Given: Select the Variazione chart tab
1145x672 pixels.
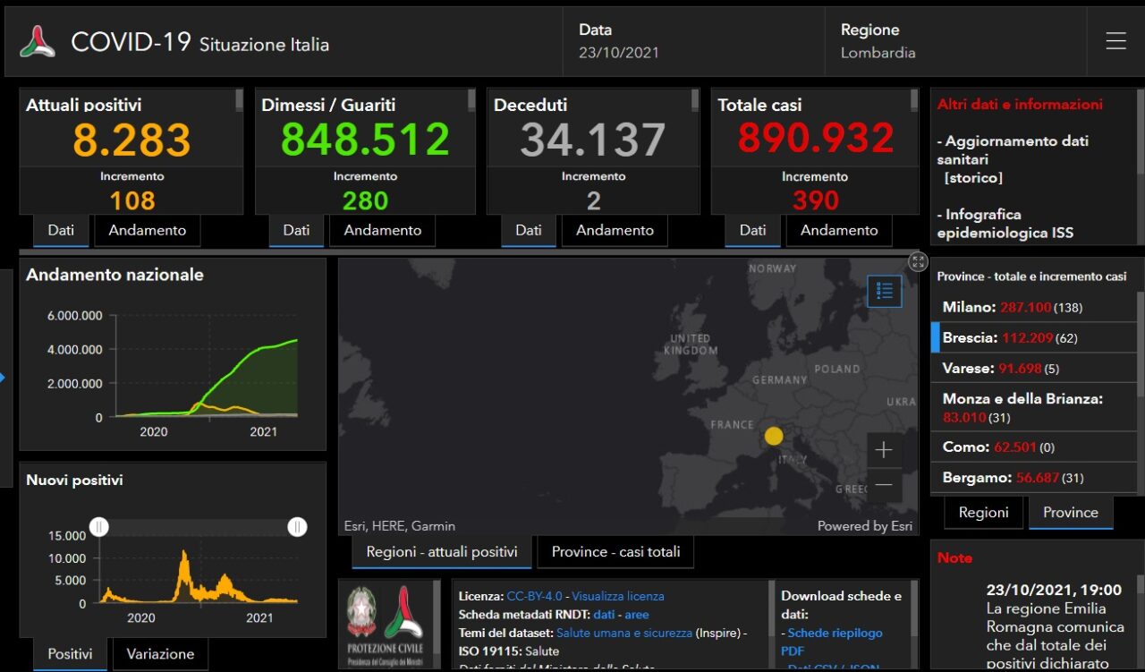Looking at the screenshot, I should coord(161,654).
